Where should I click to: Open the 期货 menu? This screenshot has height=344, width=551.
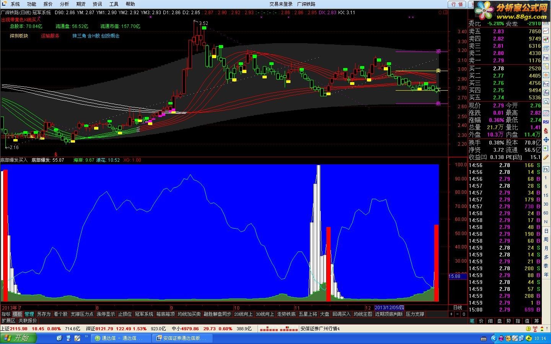[81, 4]
